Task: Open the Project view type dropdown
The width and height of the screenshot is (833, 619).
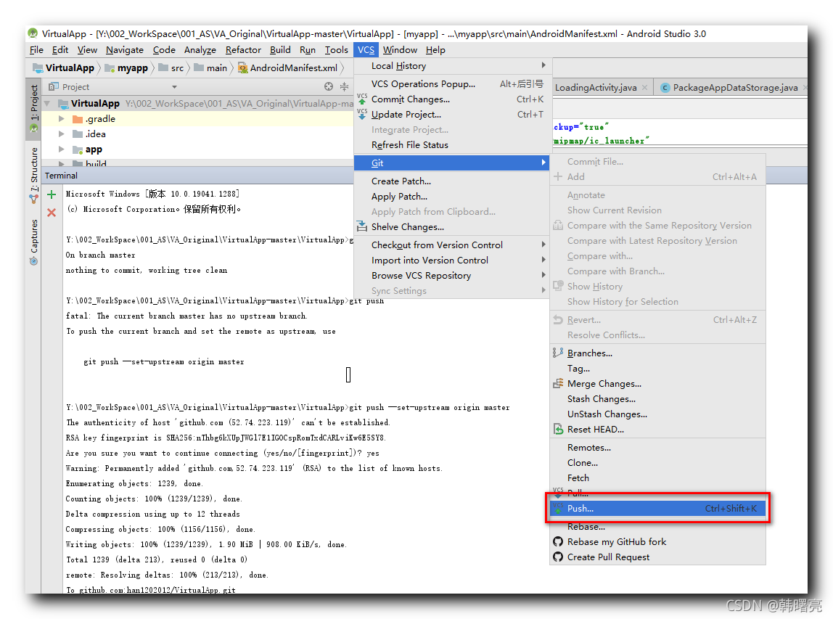Action: point(174,86)
